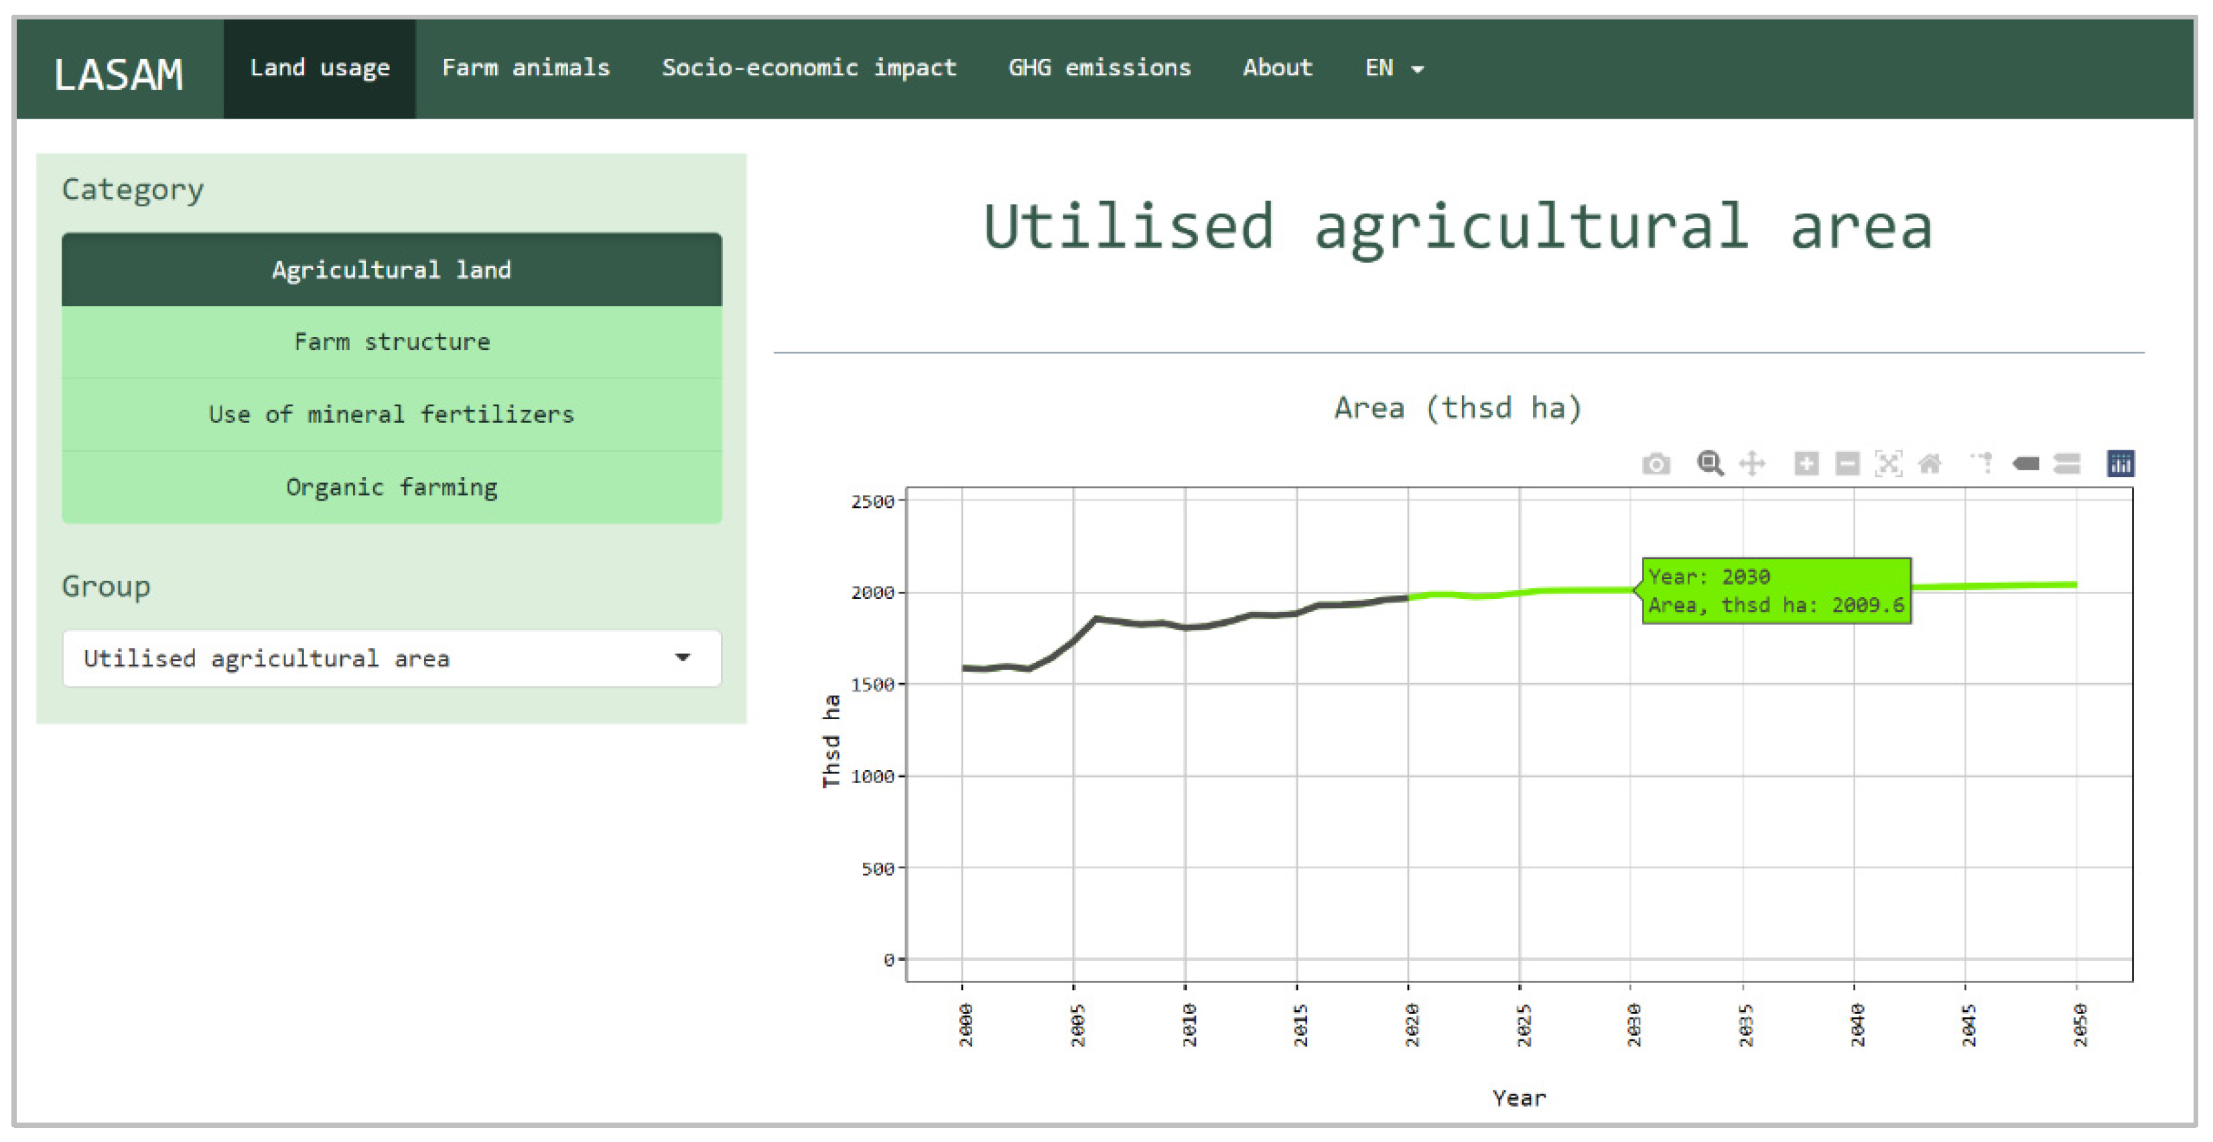Activate the Pan tool
Viewport: 2213px width, 1142px height.
pos(1751,464)
